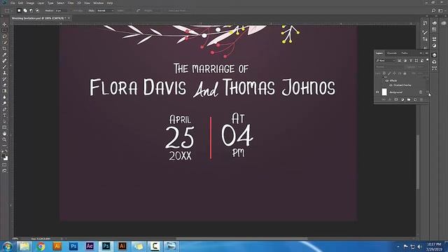Filter layers by pixel layers
Screen dimensions: 448x252
click(399, 60)
